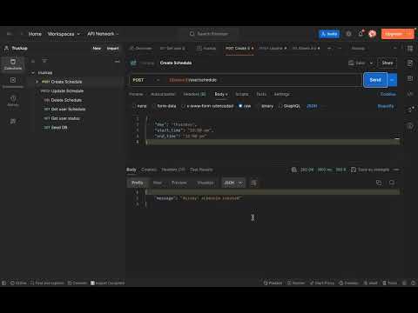Open the Save options dropdown arrow
This screenshot has height=313, width=418.
point(371,63)
